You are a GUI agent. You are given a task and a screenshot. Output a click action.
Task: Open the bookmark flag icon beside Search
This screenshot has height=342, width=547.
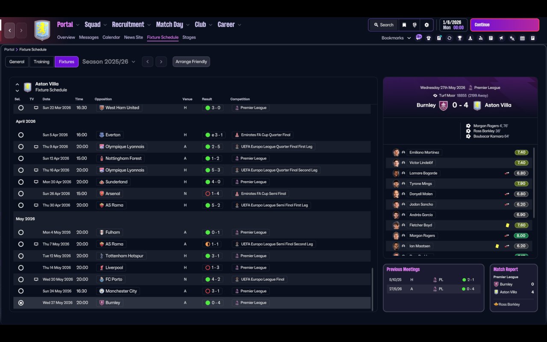pyautogui.click(x=404, y=25)
